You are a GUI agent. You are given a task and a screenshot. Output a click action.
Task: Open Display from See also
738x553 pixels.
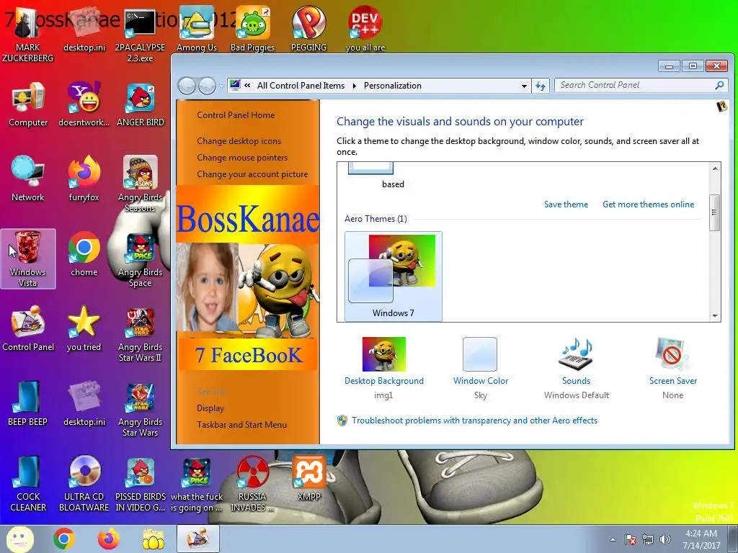coord(210,408)
